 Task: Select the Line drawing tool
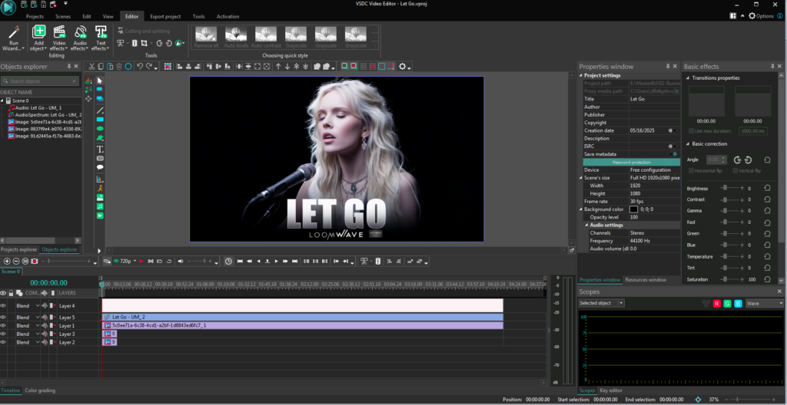[99, 110]
